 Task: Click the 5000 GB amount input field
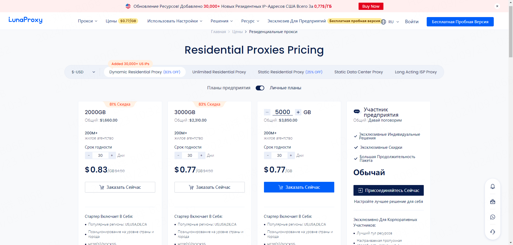tap(282, 112)
